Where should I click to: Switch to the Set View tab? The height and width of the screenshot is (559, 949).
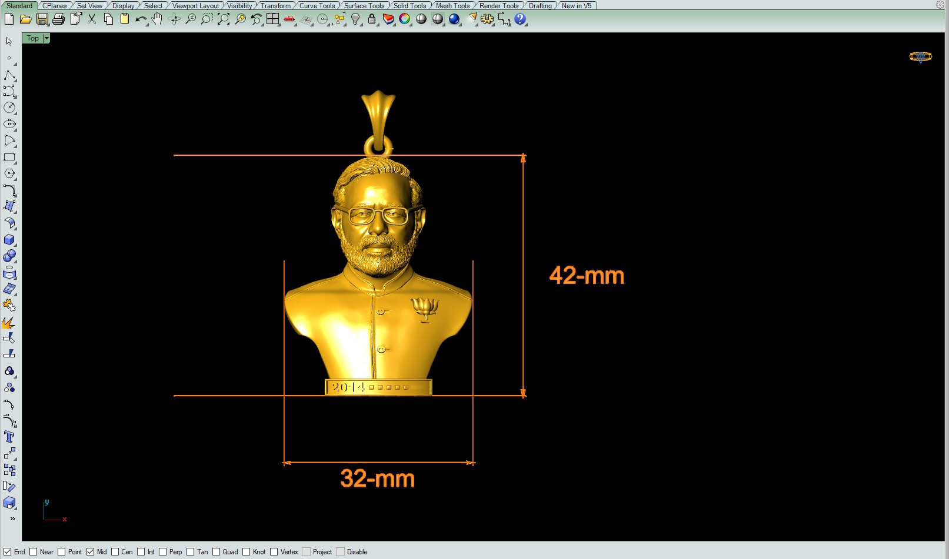(x=89, y=6)
